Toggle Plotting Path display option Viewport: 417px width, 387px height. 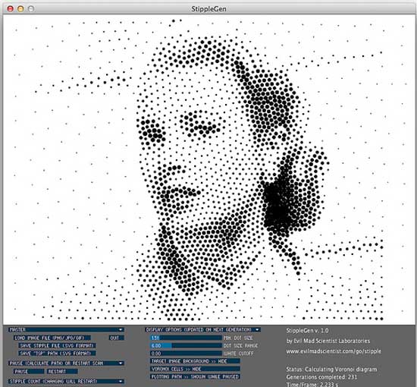[195, 376]
